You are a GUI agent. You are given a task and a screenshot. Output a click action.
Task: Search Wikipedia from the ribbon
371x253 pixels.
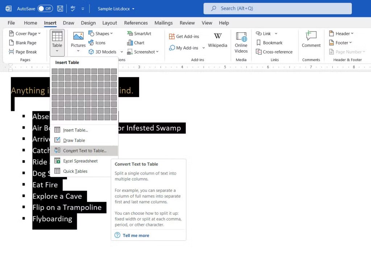coord(217,40)
